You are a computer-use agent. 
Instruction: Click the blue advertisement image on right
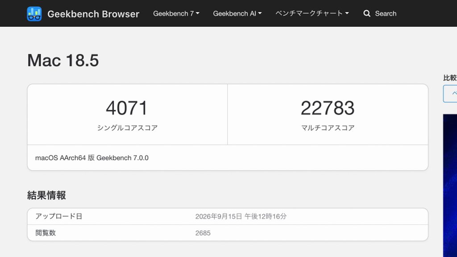(x=450, y=185)
